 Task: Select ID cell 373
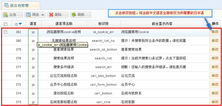click(18, 102)
